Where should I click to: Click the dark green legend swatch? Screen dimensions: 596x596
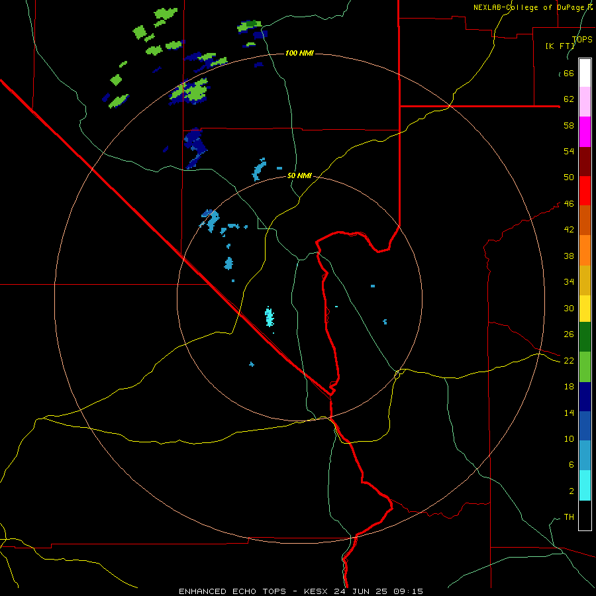click(585, 337)
